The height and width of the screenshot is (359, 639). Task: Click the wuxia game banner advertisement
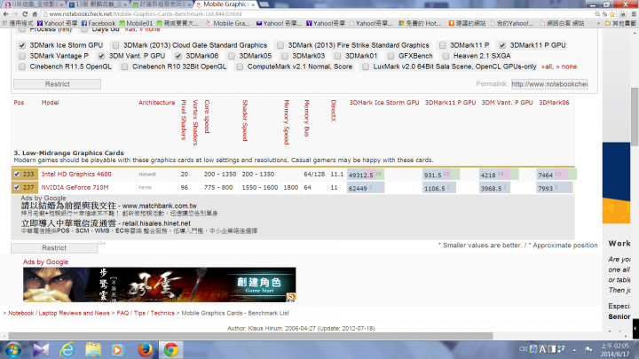click(x=160, y=285)
